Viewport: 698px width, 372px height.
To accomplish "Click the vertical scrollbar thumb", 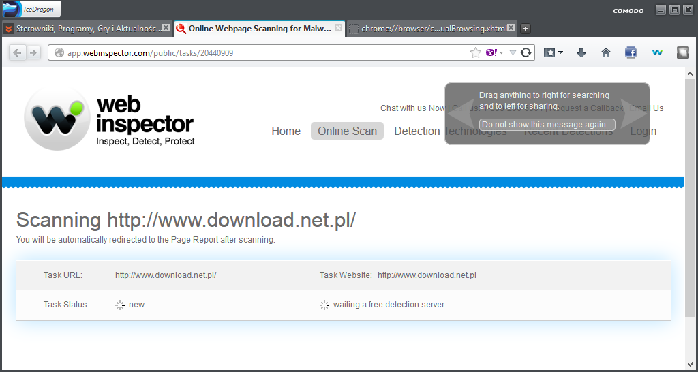I will pos(691,198).
